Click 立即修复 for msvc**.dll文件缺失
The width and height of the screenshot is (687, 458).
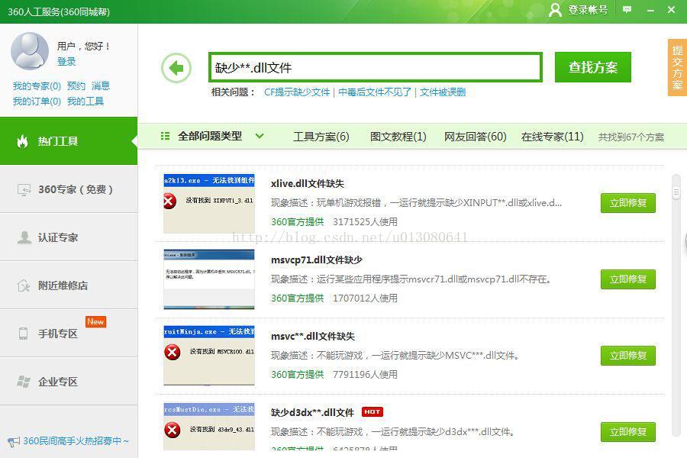pyautogui.click(x=628, y=356)
